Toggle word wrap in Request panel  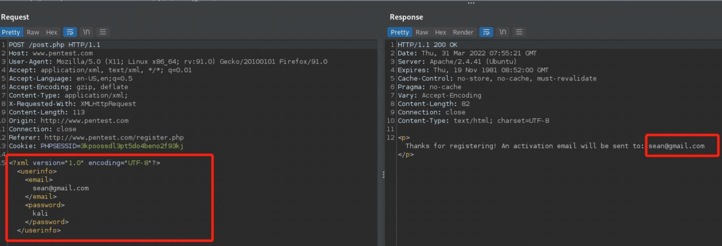pyautogui.click(x=70, y=32)
